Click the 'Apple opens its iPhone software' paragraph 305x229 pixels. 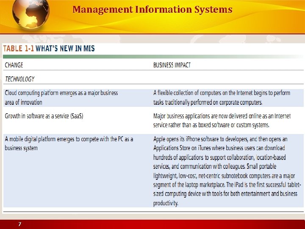227,171
